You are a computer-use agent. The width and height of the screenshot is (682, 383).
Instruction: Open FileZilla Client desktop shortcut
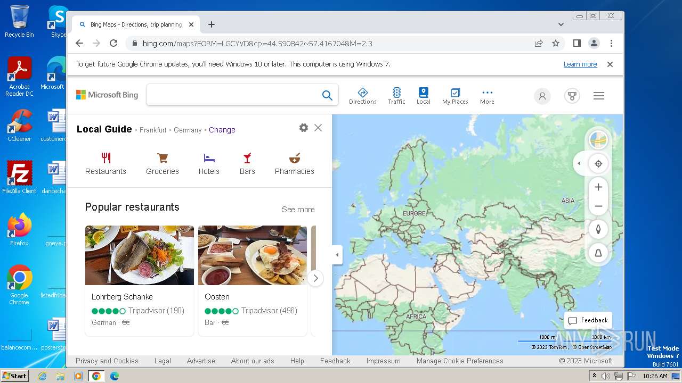click(x=19, y=177)
